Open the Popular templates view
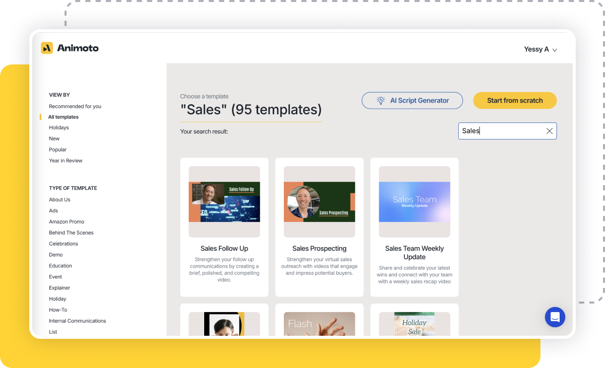605x368 pixels. coord(57,150)
